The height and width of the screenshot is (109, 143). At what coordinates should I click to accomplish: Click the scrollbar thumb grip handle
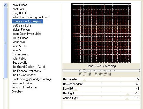click(x=5, y=43)
